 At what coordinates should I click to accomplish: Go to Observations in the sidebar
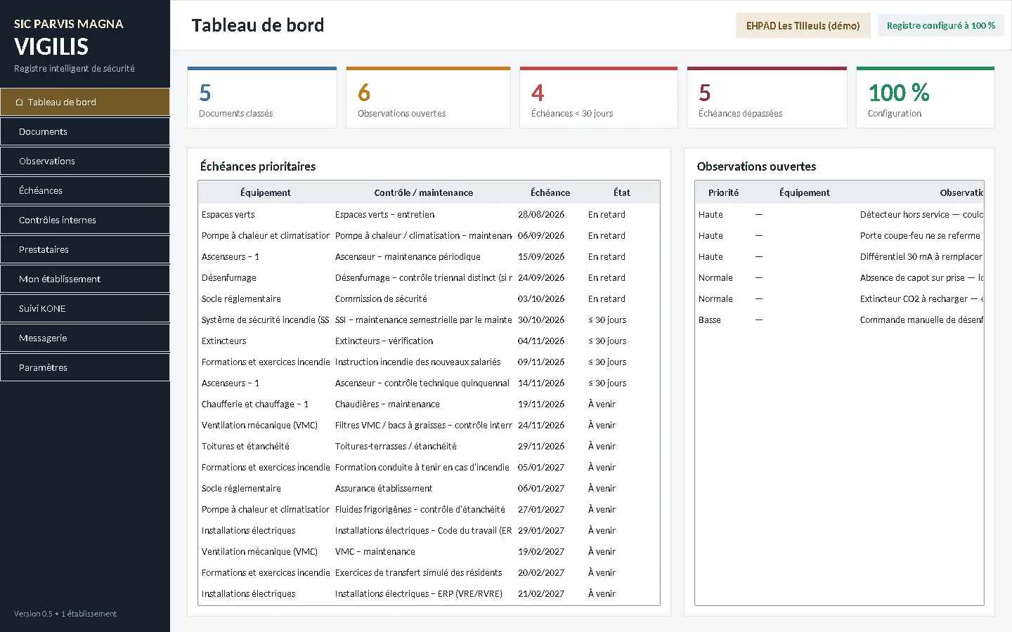85,161
